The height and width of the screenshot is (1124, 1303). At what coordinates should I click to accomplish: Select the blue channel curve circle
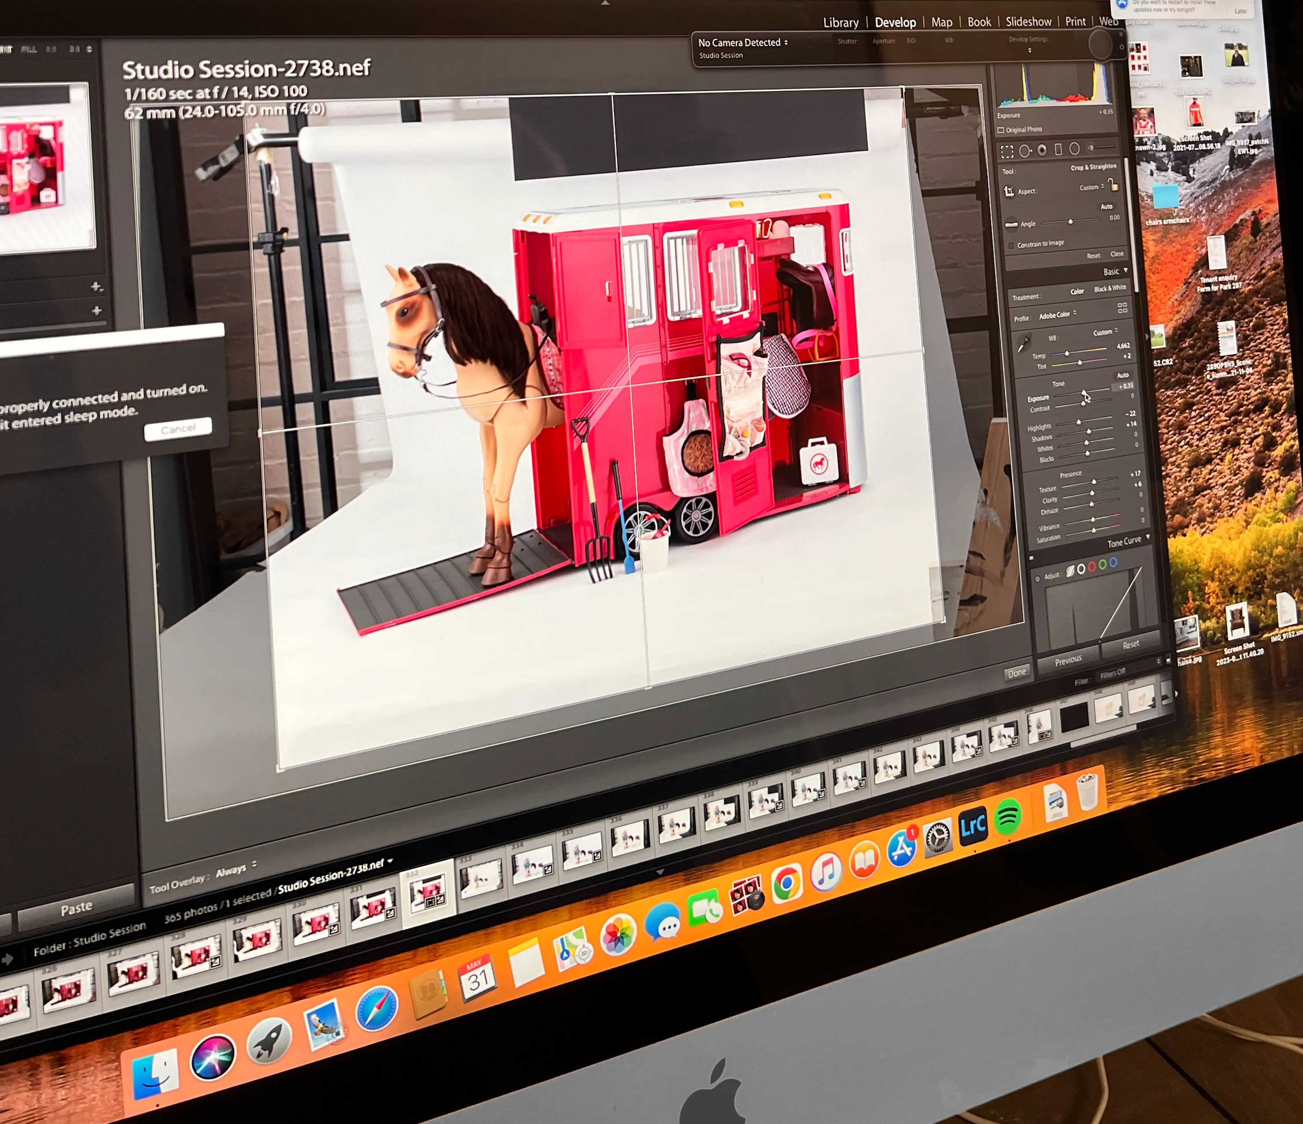(x=1113, y=562)
